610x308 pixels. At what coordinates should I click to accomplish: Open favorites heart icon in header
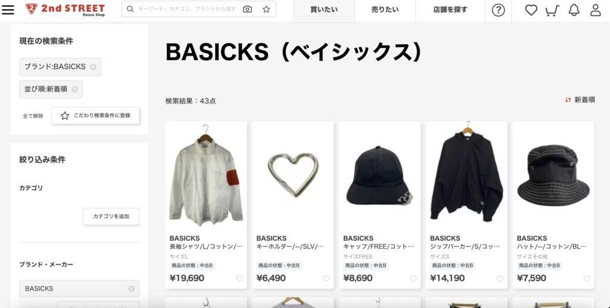pos(531,10)
